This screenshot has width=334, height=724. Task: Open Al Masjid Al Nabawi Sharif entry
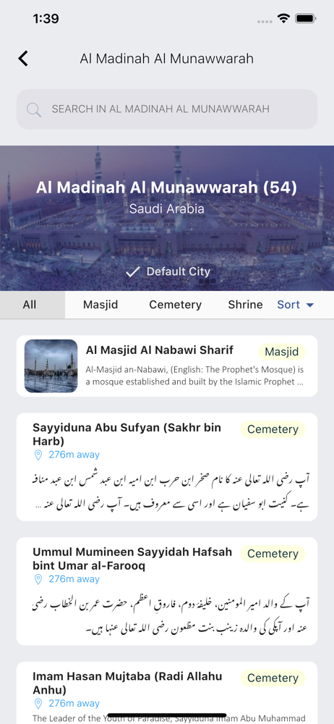click(167, 366)
